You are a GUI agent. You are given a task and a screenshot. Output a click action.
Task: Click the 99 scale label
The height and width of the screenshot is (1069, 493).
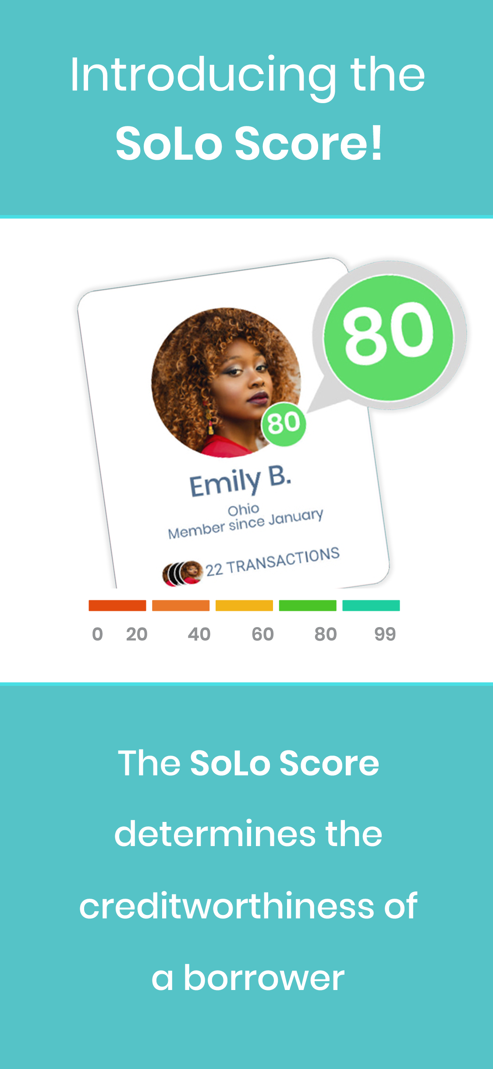pyautogui.click(x=385, y=634)
